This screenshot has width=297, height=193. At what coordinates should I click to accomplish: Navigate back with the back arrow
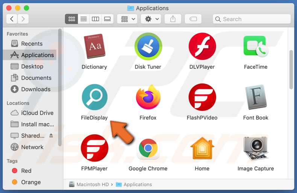coord(12,19)
